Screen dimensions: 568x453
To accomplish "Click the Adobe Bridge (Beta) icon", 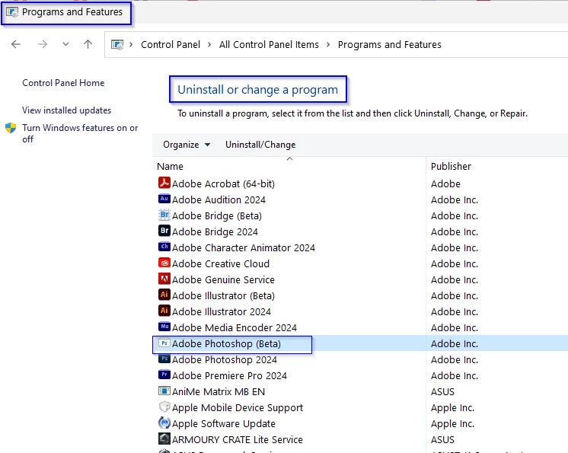I will coord(164,215).
